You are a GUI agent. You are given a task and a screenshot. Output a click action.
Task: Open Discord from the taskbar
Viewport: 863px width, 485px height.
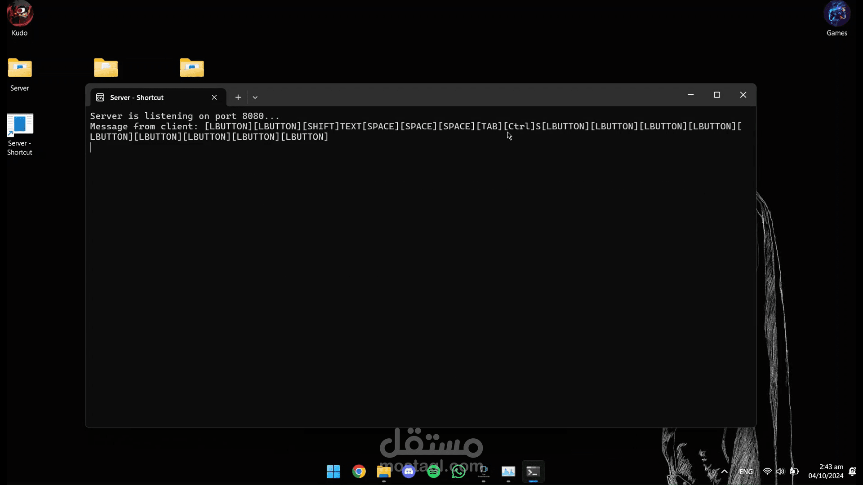coord(409,472)
